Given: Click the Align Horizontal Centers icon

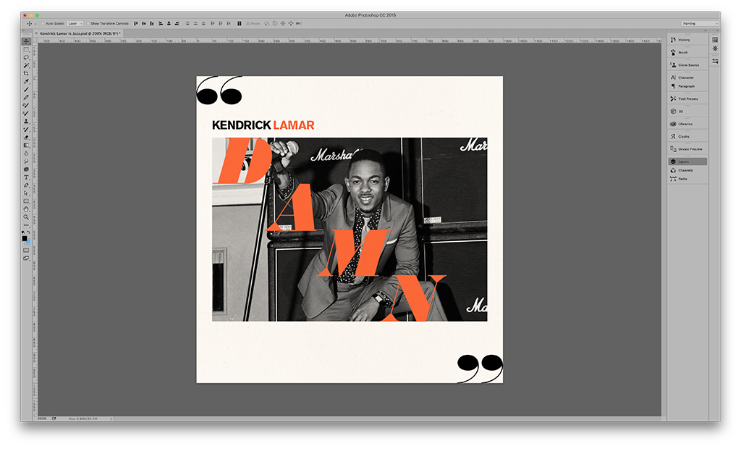Looking at the screenshot, I should pos(169,23).
